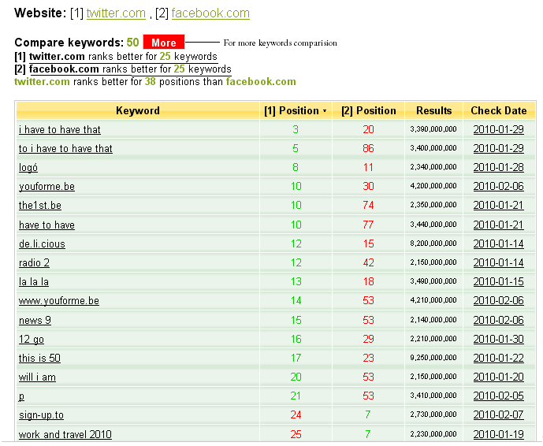Click the 'ranks better for 38 positions' summary
The image size is (543, 446).
tap(155, 82)
